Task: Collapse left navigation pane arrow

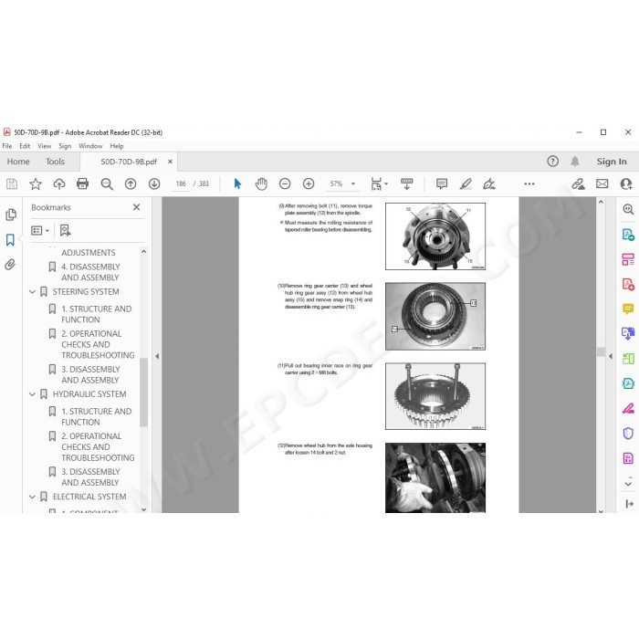Action: point(157,356)
